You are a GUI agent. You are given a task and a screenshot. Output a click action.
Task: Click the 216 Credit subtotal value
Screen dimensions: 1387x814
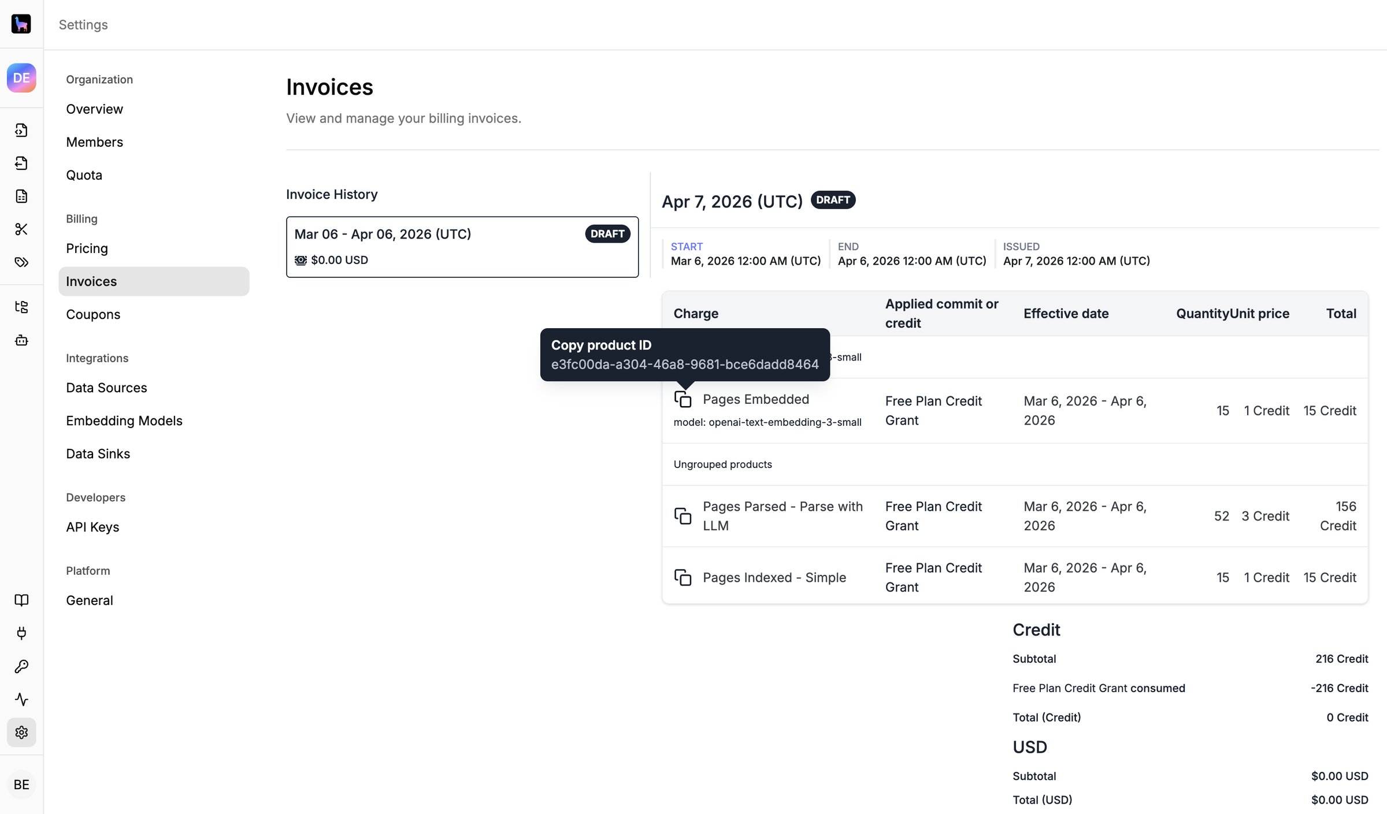(x=1341, y=659)
